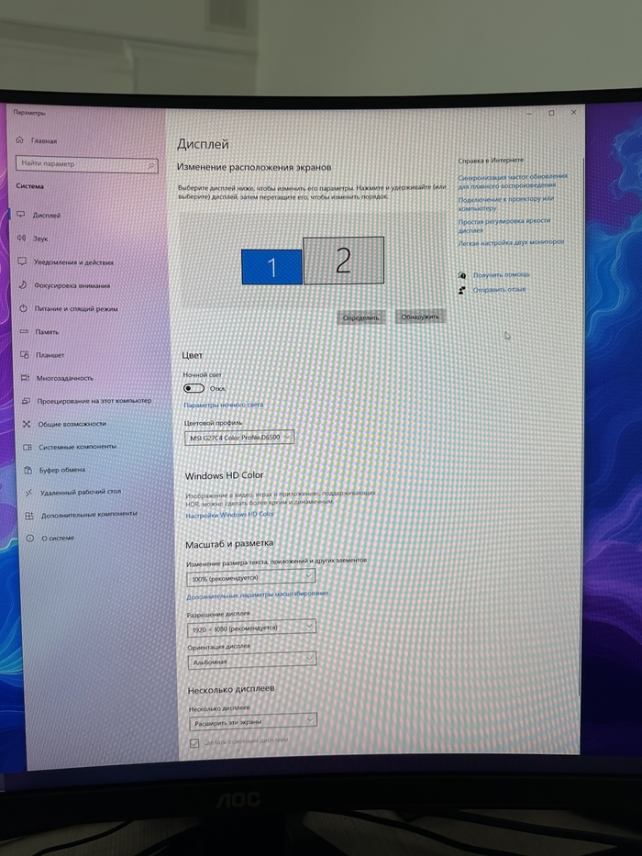The height and width of the screenshot is (856, 642).
Task: Click the Получить помощь help icon
Action: point(463,275)
